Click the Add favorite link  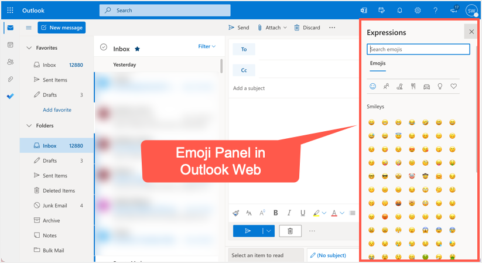(x=57, y=110)
